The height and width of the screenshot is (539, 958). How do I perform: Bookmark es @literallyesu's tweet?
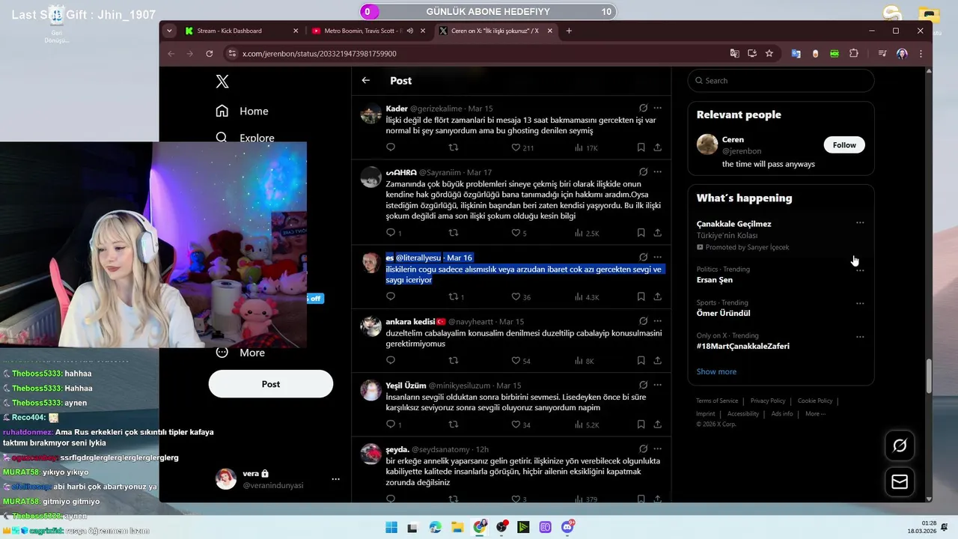[x=641, y=296]
